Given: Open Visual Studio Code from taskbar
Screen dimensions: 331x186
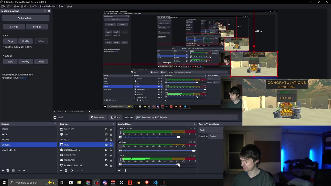Looking at the screenshot, I should tap(155, 183).
